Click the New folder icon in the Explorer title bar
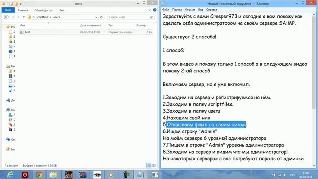The width and height of the screenshot is (318, 179). tap(16, 3)
